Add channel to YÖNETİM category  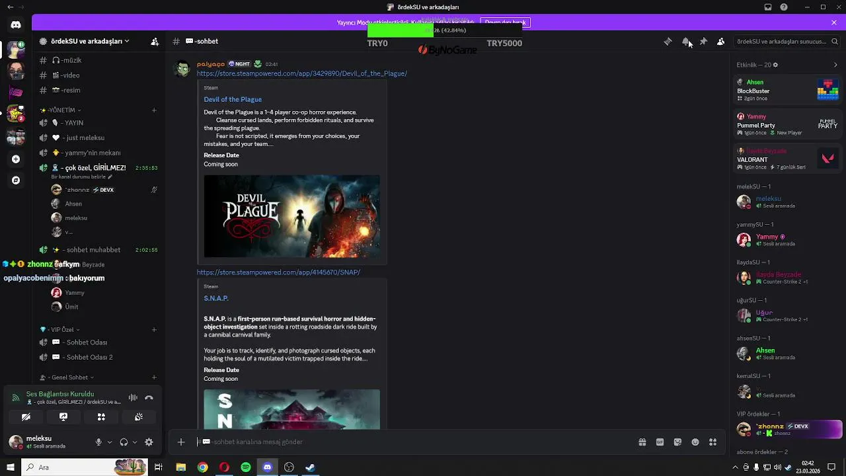pyautogui.click(x=154, y=110)
